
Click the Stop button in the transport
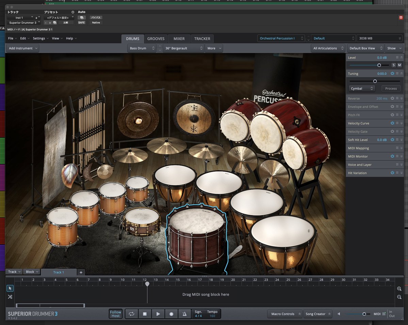[145, 314]
